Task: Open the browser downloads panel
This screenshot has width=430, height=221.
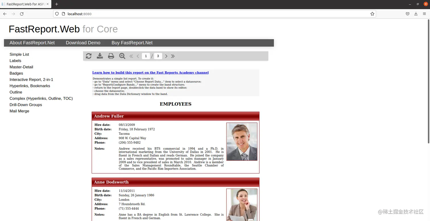Action: pos(416,14)
